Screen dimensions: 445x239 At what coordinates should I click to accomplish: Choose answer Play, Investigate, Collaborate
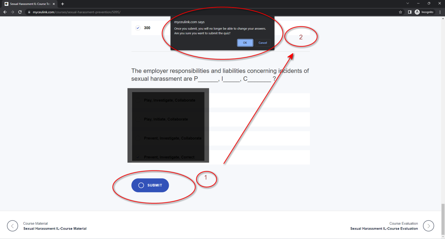click(x=169, y=100)
